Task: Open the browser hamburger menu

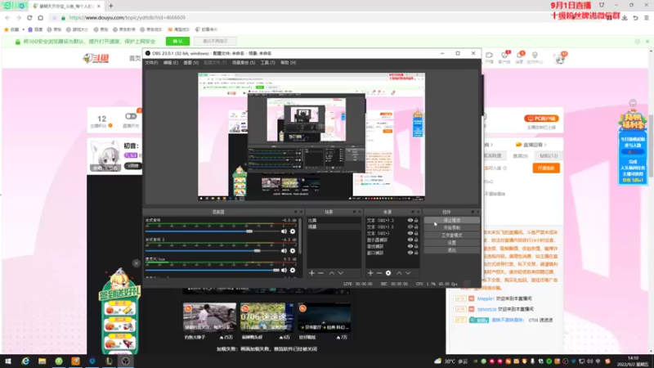Action: click(x=647, y=18)
